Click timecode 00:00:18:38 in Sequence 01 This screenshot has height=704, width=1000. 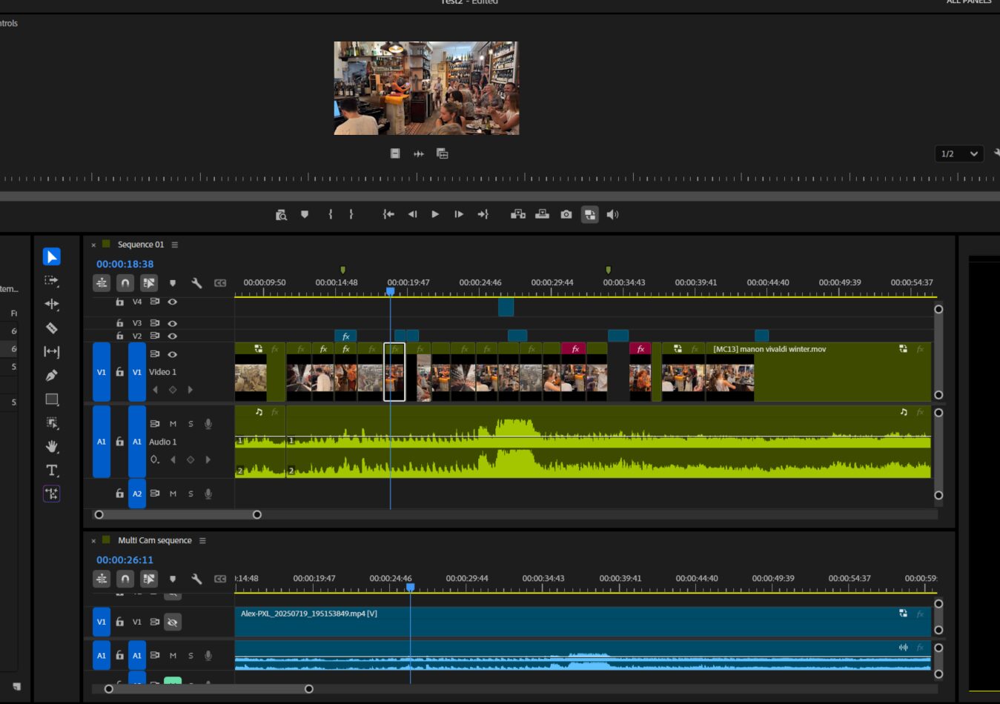pos(125,264)
